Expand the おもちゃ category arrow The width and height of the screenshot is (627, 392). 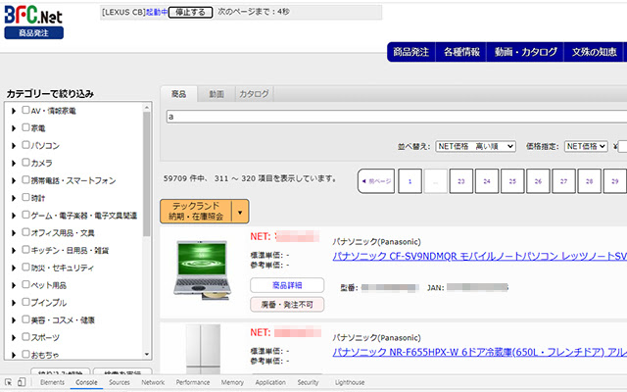click(x=14, y=355)
